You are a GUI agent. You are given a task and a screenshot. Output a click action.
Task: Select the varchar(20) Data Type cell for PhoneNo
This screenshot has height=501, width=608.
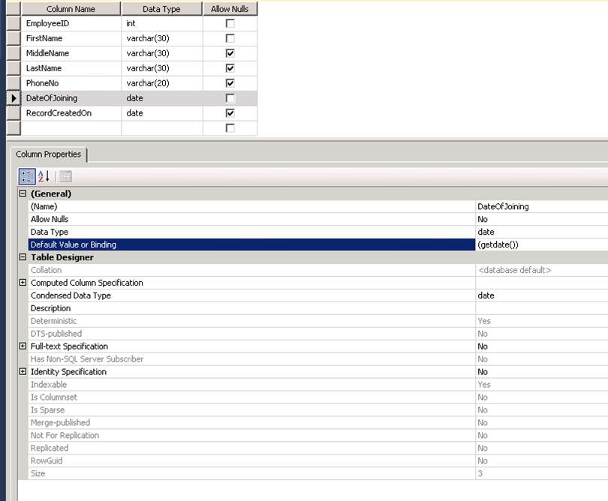pyautogui.click(x=160, y=83)
